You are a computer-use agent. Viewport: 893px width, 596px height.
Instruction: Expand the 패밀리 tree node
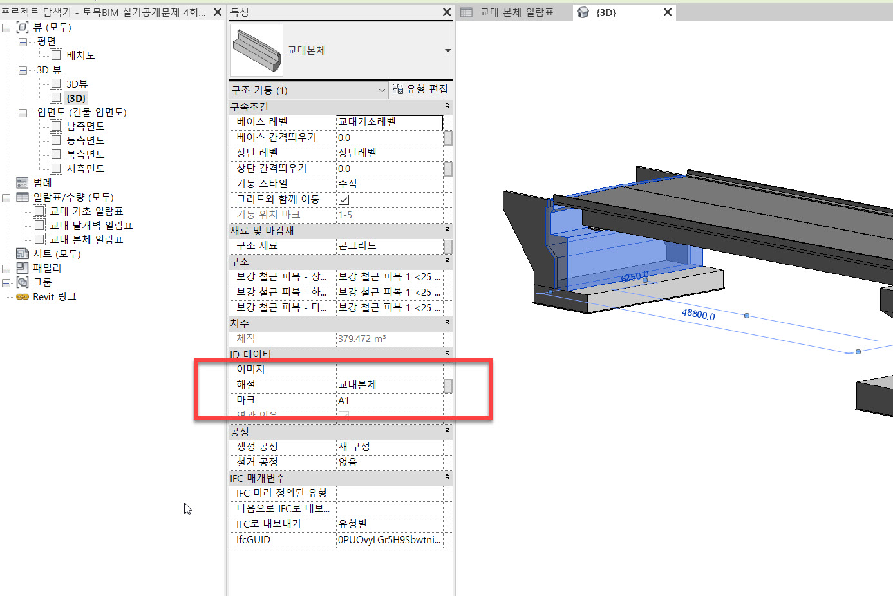click(x=6, y=268)
